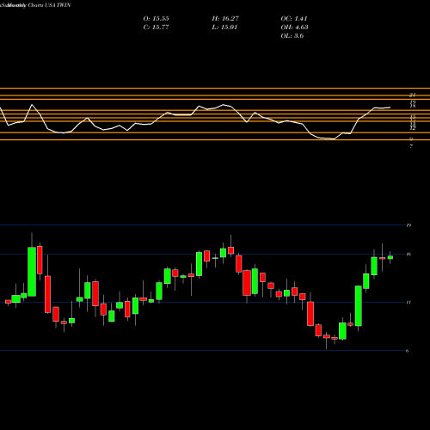Click the close price value C: 15.77
This screenshot has height=430, width=430.
[156, 28]
